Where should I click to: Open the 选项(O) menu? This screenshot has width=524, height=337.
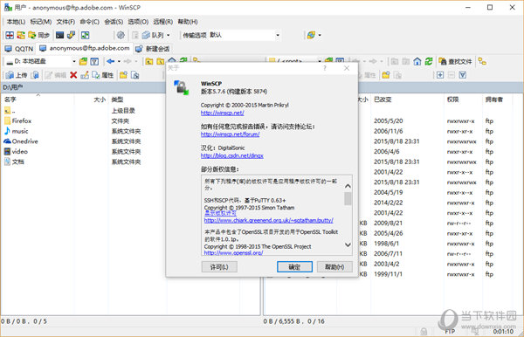coord(138,22)
